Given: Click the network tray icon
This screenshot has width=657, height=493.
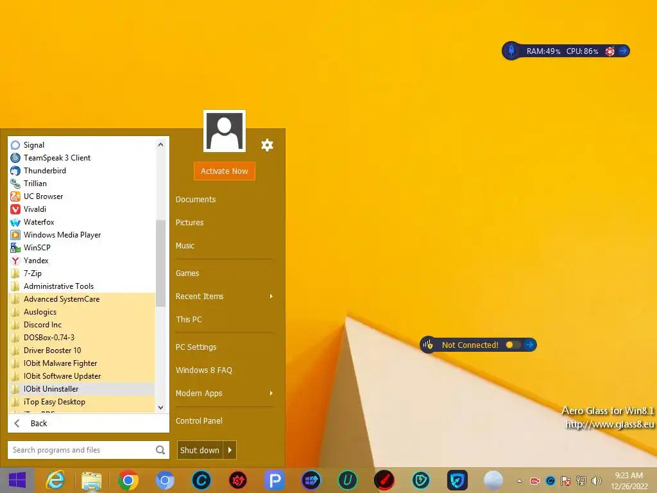Looking at the screenshot, I should (581, 481).
